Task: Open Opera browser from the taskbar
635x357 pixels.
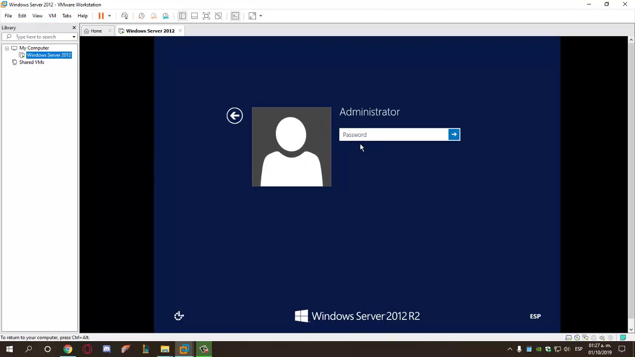Action: click(87, 350)
